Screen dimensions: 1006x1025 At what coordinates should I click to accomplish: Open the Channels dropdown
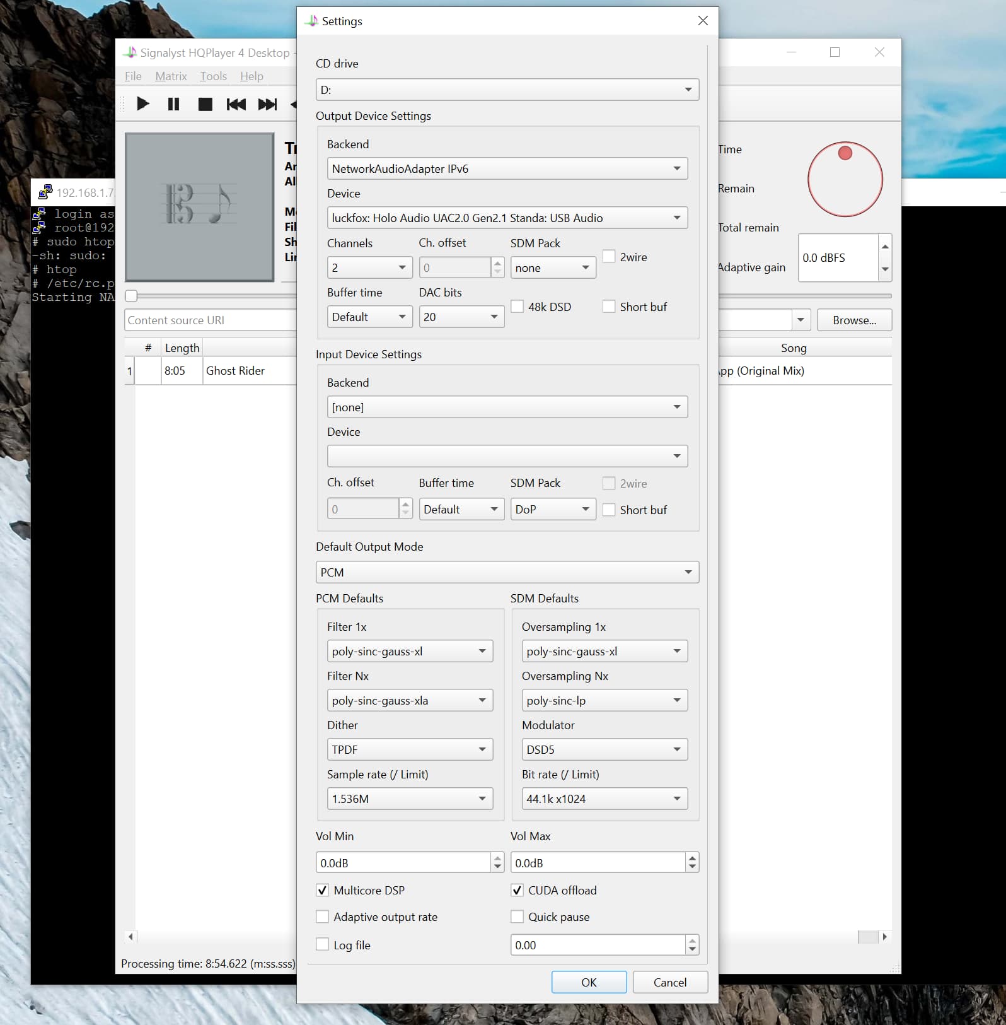coord(369,267)
